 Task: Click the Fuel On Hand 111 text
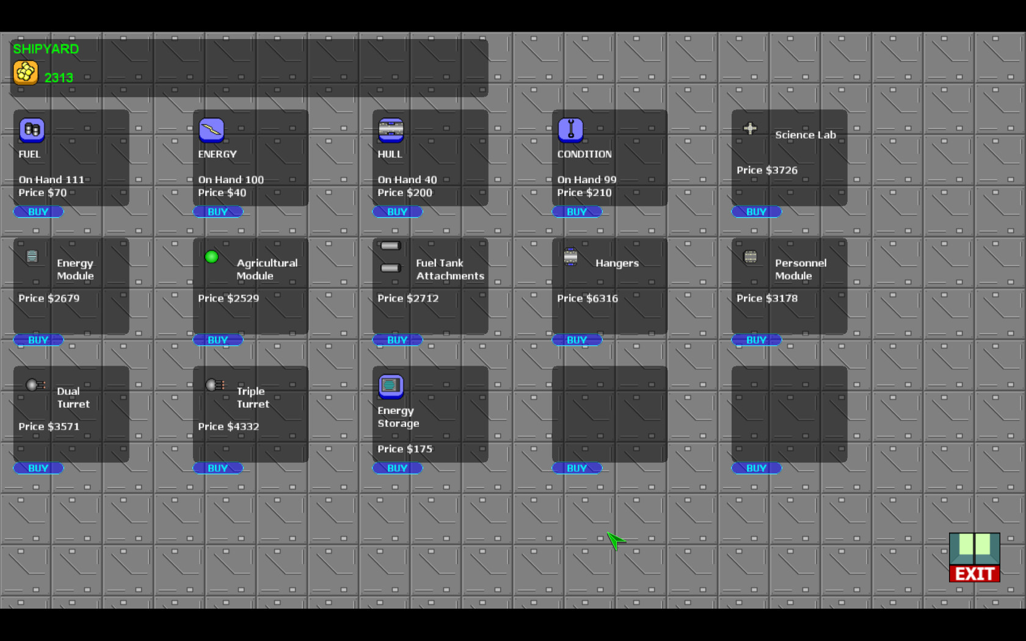click(x=51, y=179)
